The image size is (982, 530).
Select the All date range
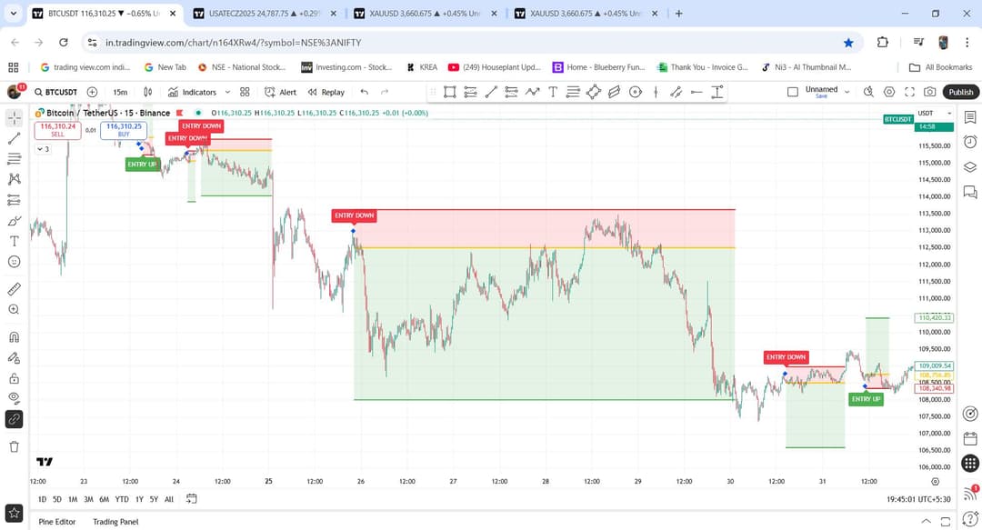click(168, 499)
